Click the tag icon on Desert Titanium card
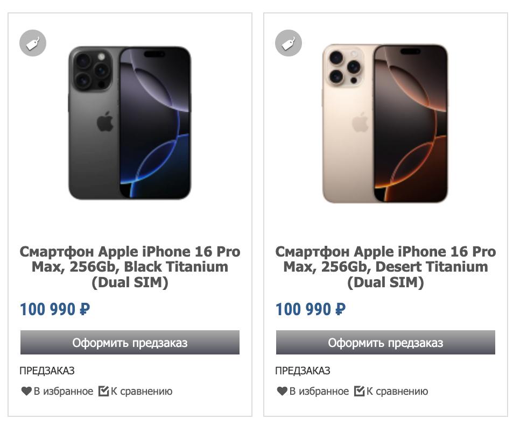The width and height of the screenshot is (520, 426). [x=289, y=43]
